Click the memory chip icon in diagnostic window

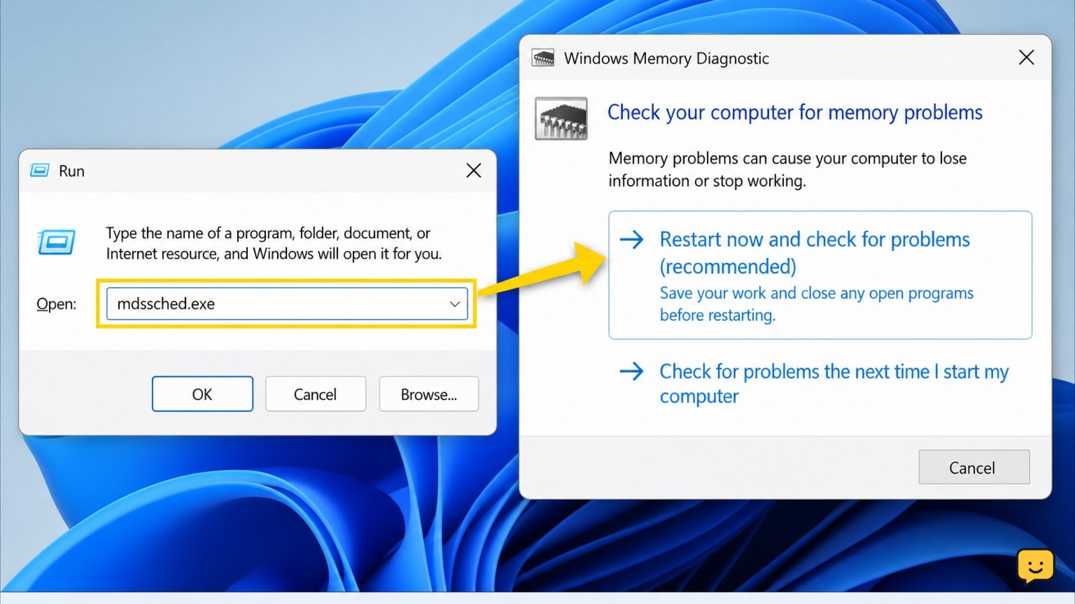point(561,119)
